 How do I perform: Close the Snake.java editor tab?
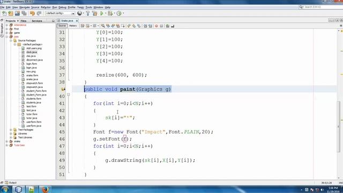tap(77, 21)
